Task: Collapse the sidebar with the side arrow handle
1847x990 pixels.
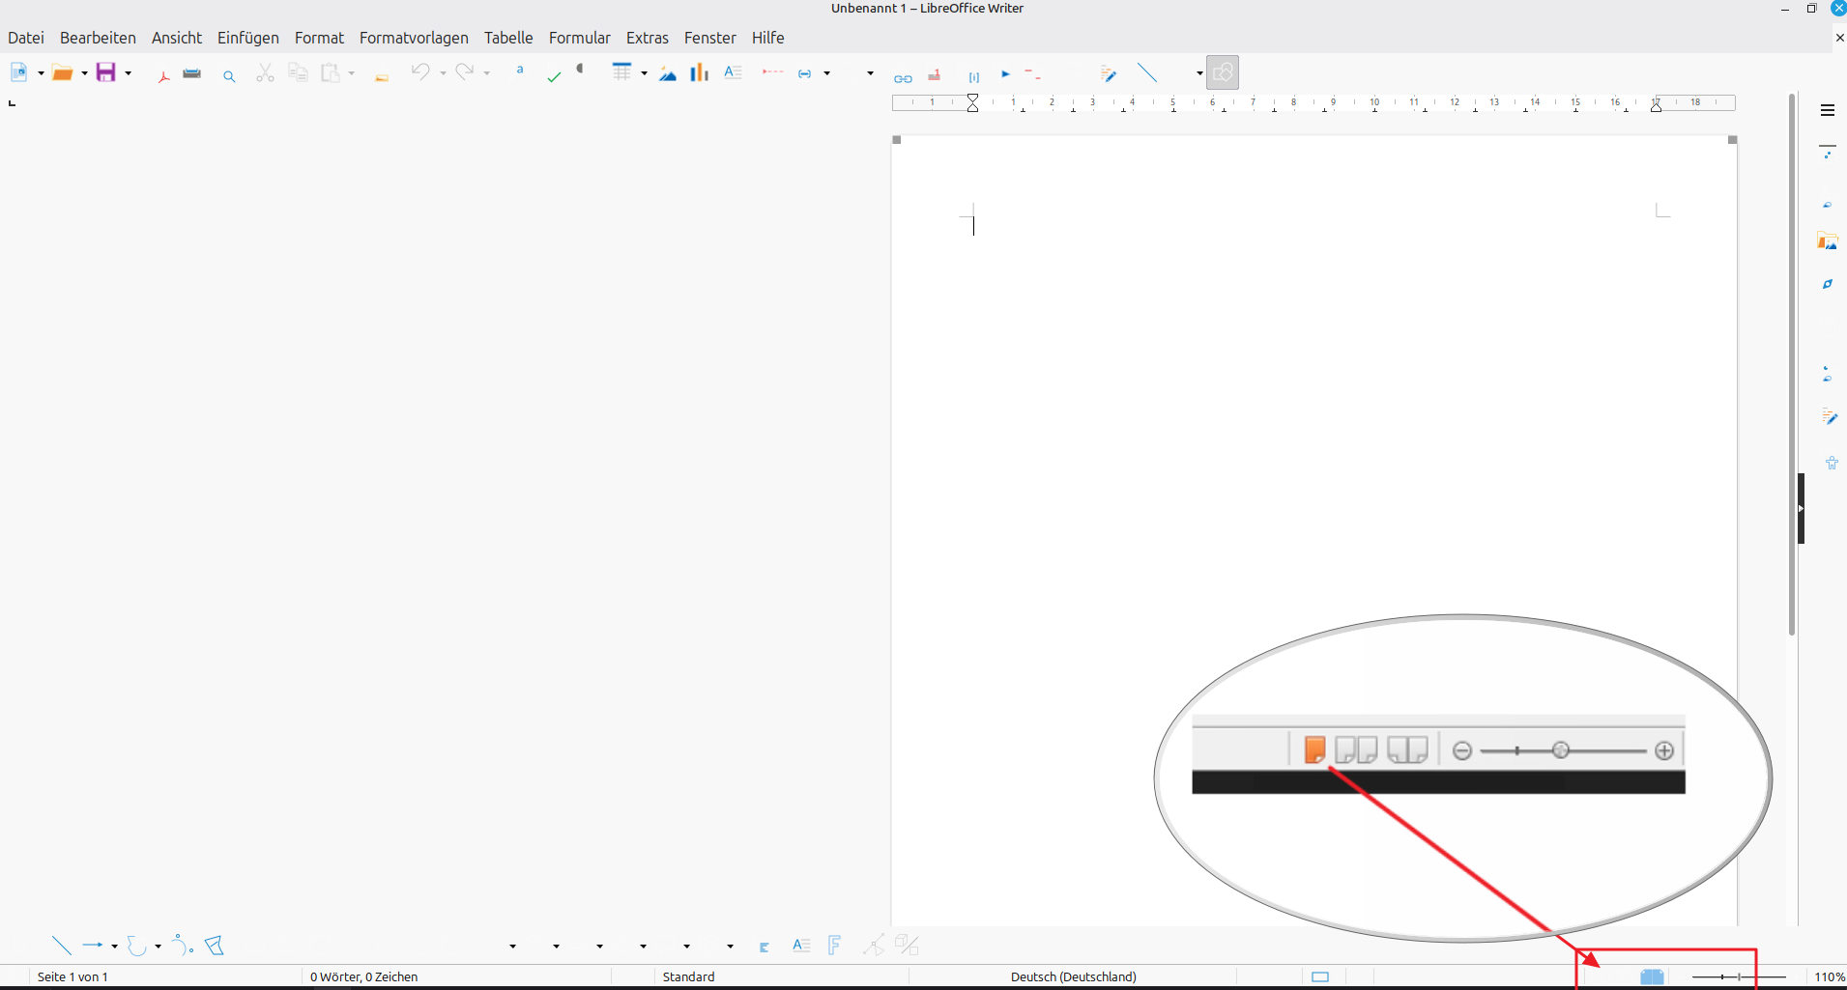Action: (x=1802, y=508)
